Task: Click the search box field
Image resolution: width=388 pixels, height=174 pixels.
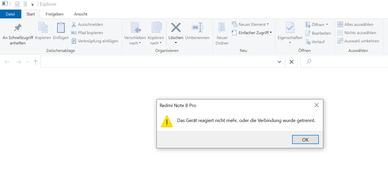Action: 344,62
